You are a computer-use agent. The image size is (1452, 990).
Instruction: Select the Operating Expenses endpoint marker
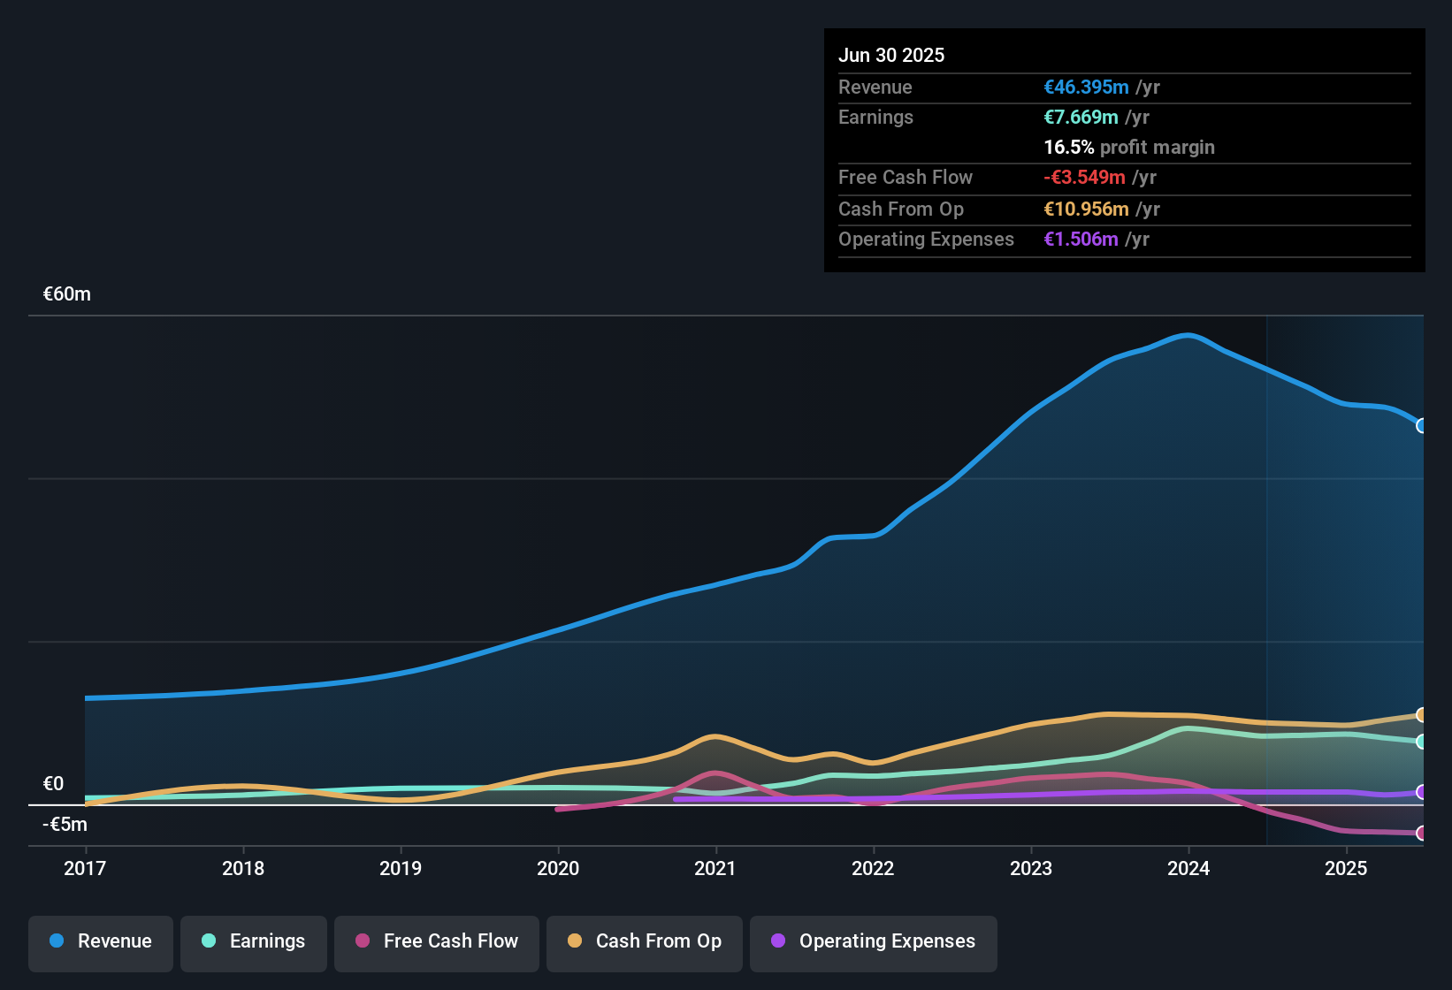click(1422, 792)
